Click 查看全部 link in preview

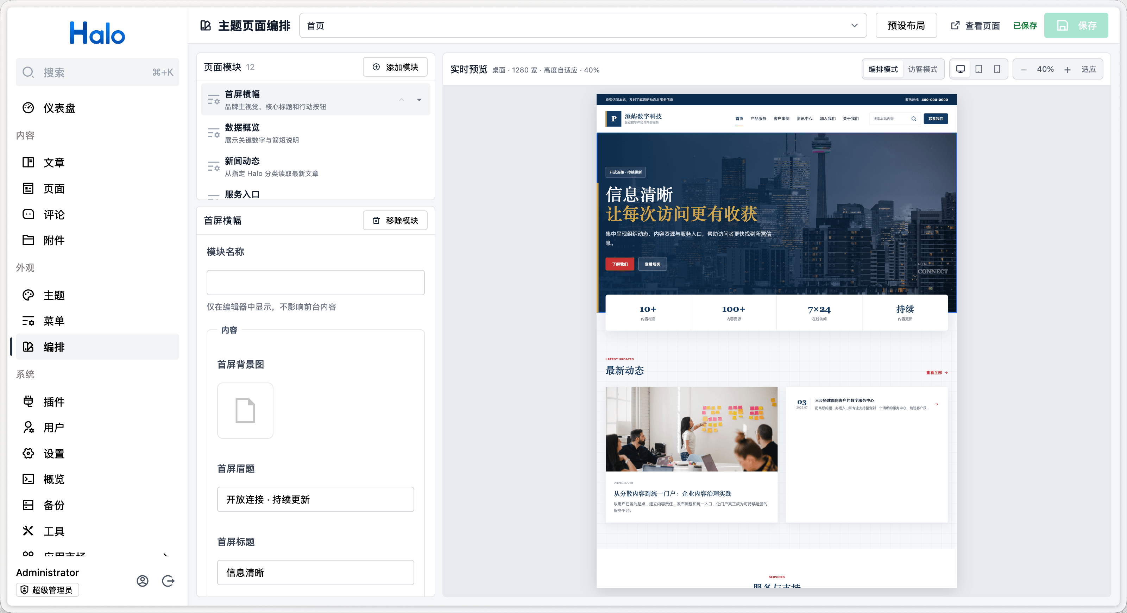click(x=937, y=373)
